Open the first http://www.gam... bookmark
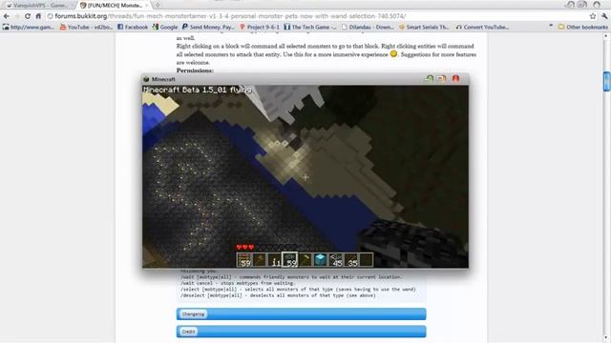The image size is (611, 343). [x=28, y=28]
